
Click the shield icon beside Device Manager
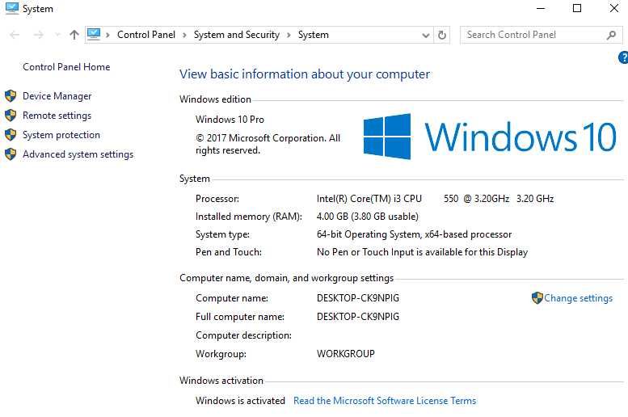point(11,95)
